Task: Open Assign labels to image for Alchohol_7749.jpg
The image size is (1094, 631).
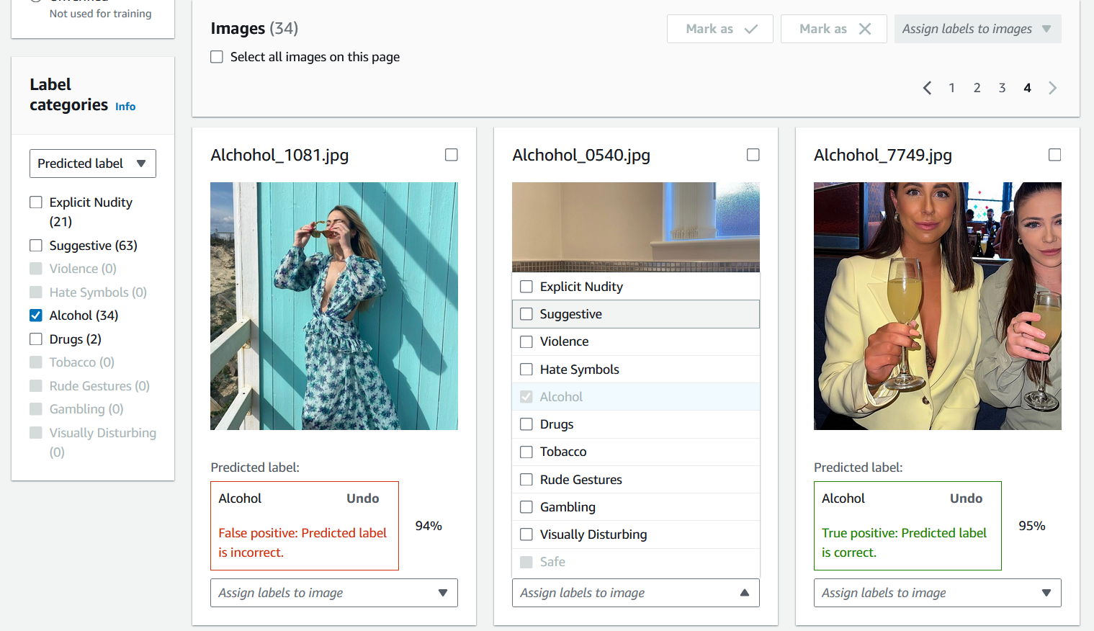Action: (x=937, y=592)
